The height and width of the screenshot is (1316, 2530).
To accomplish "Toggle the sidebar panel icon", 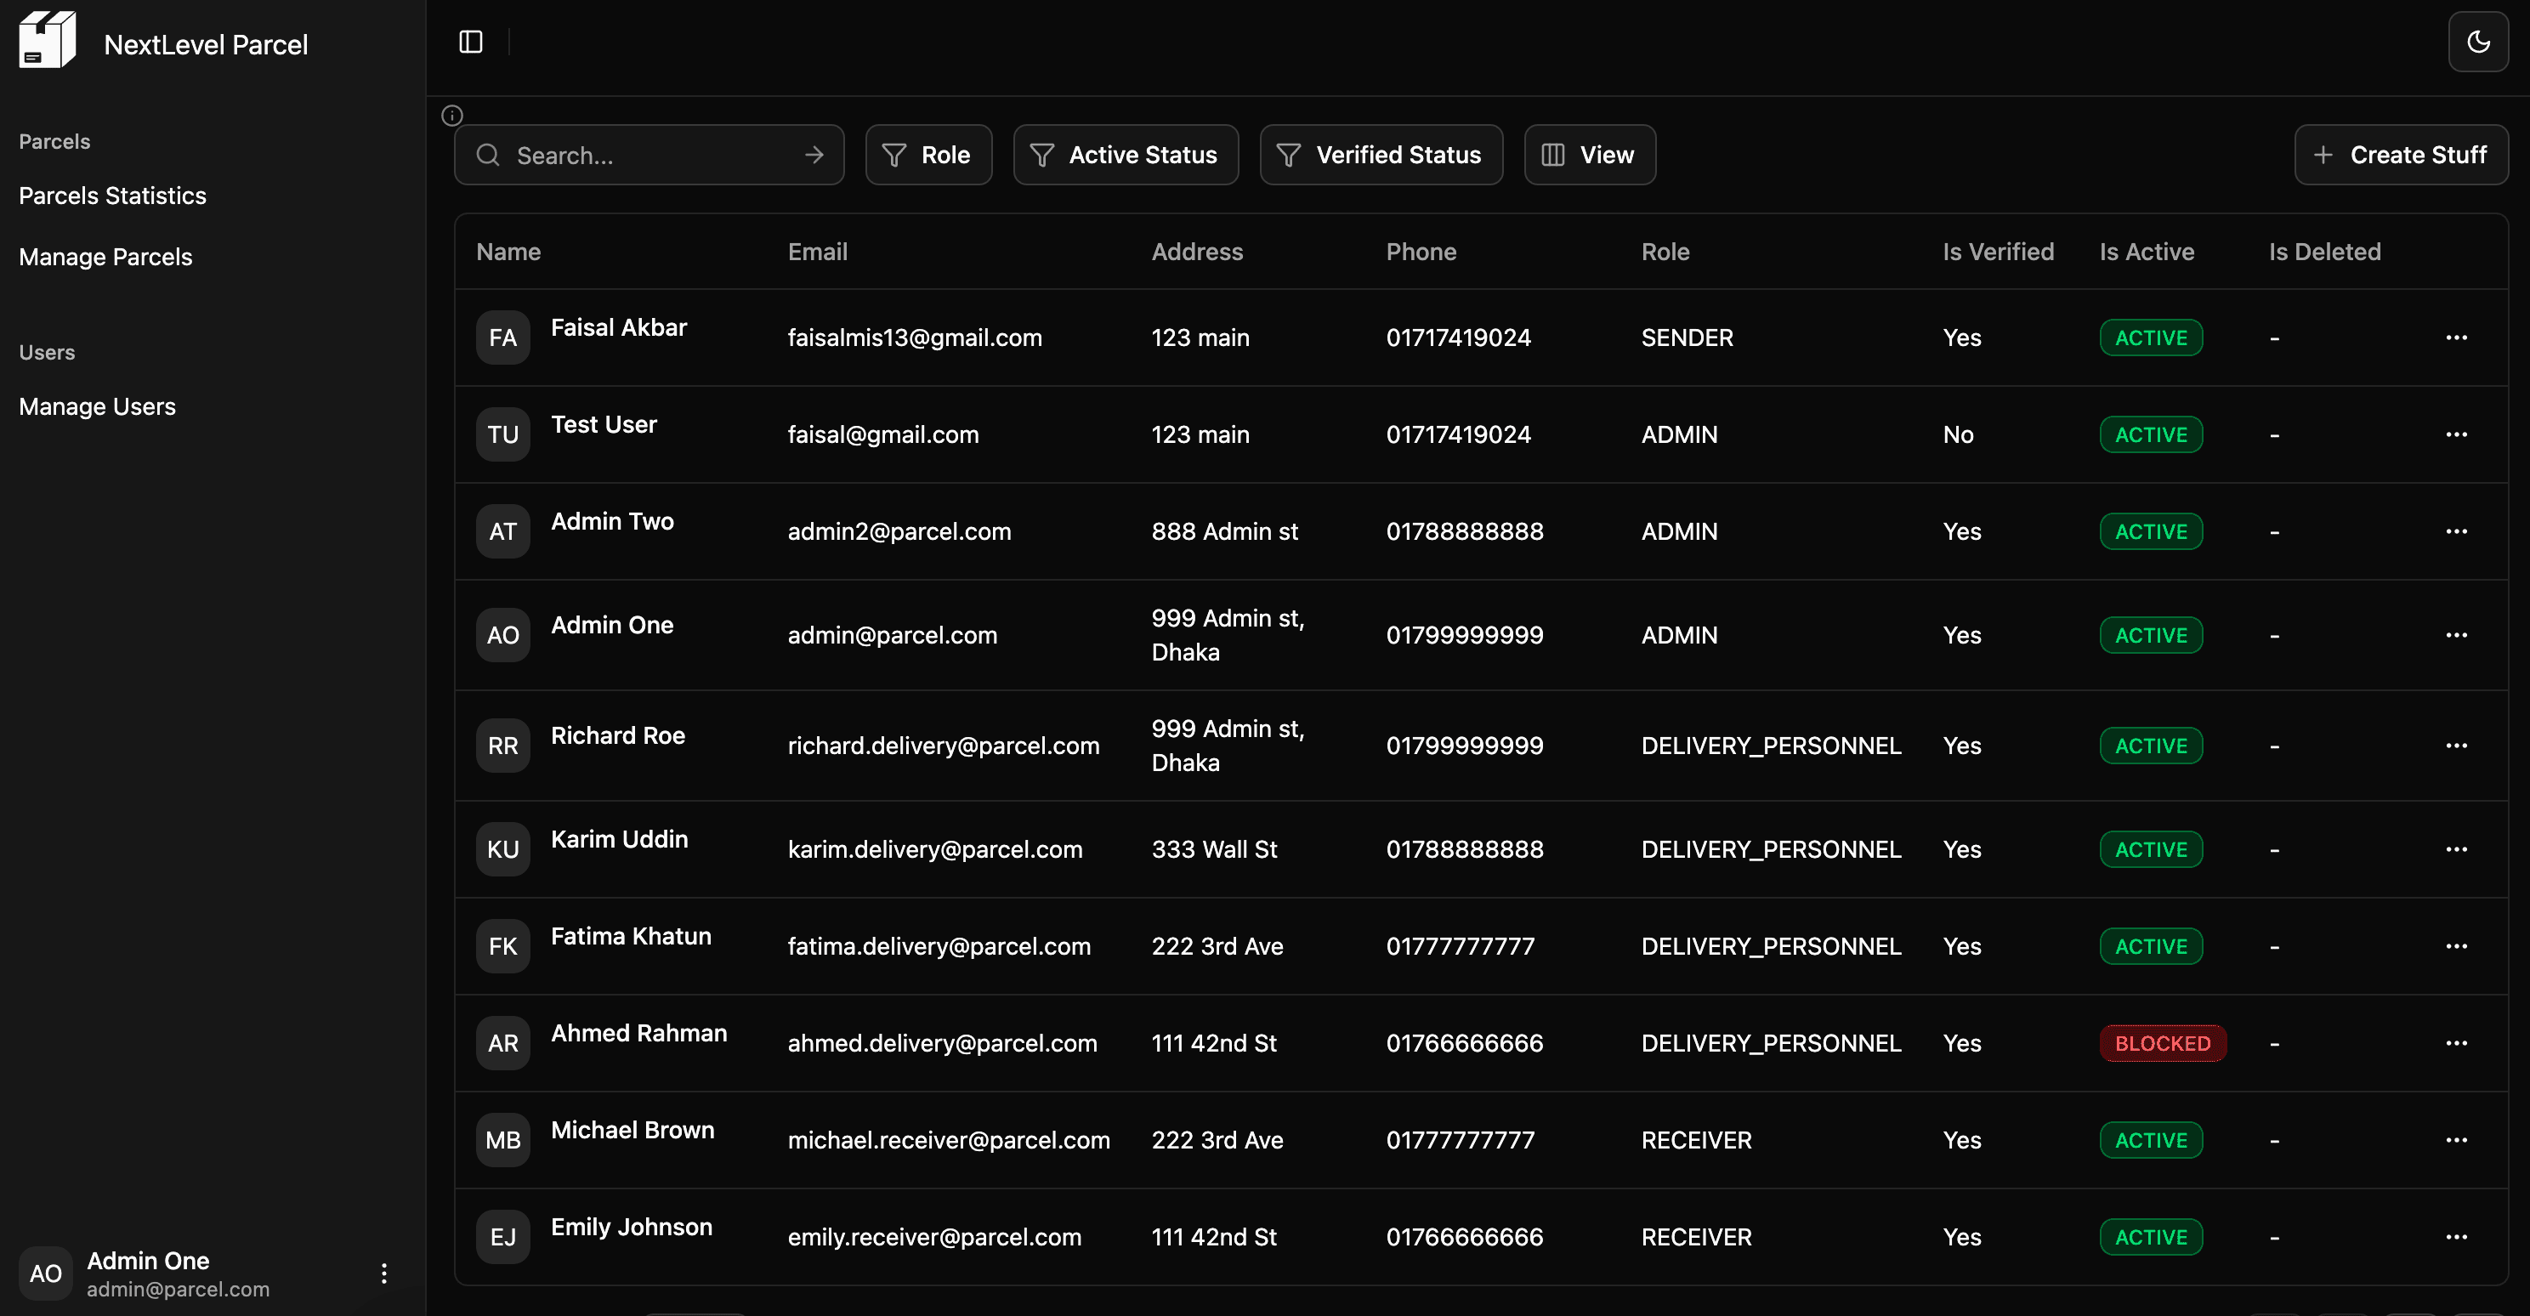I will click(x=470, y=43).
